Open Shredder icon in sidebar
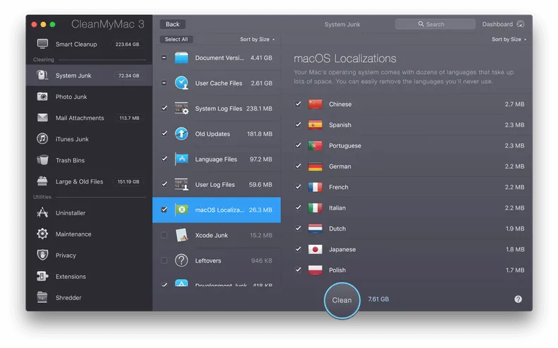 [42, 297]
